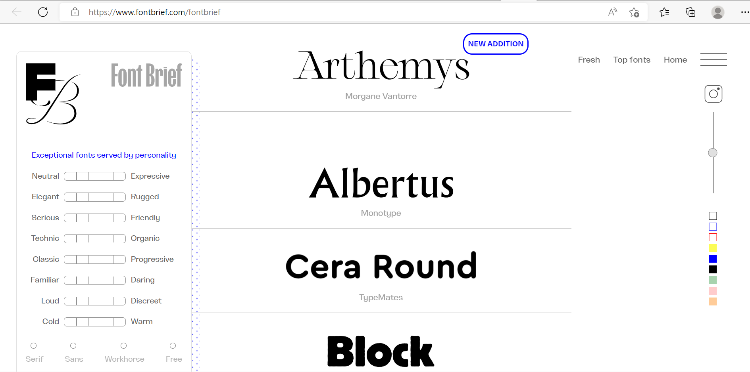Pick the yellow color swatch
The width and height of the screenshot is (750, 372).
pyautogui.click(x=713, y=248)
